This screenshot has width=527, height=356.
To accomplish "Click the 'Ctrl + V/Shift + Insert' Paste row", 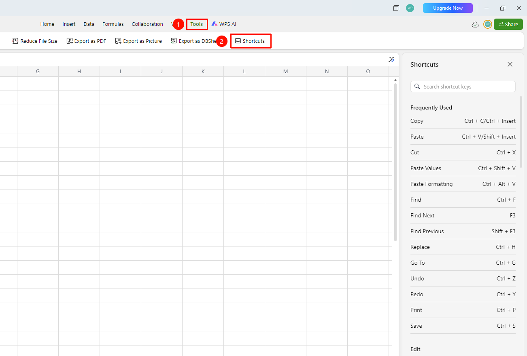I will coord(463,137).
